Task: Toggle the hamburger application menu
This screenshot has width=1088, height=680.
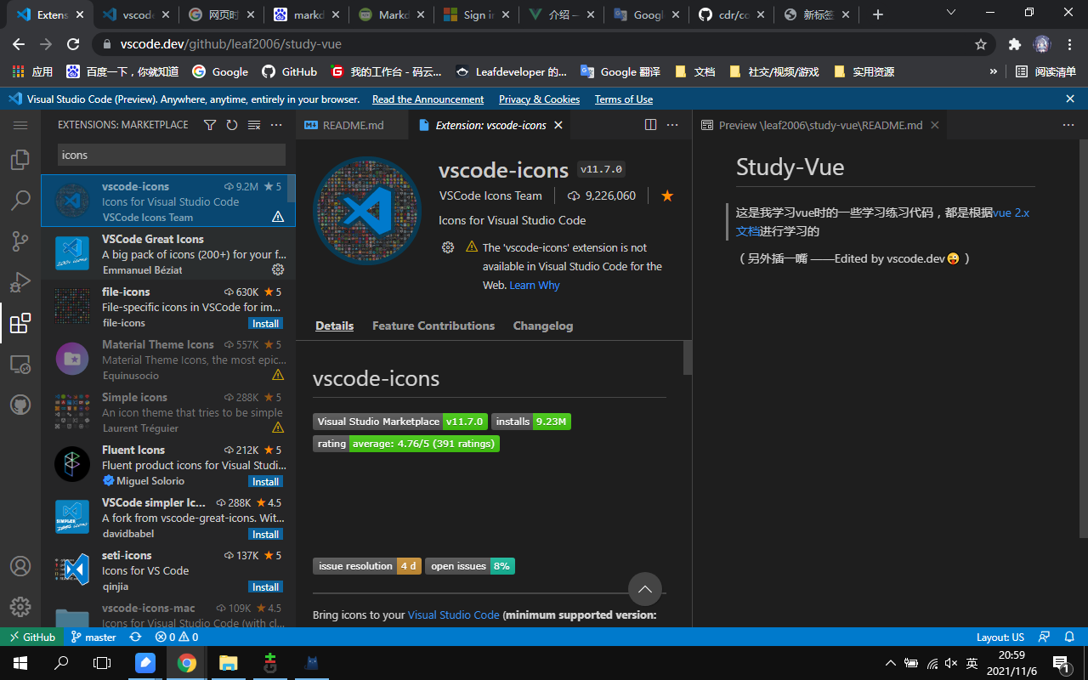Action: tap(20, 125)
